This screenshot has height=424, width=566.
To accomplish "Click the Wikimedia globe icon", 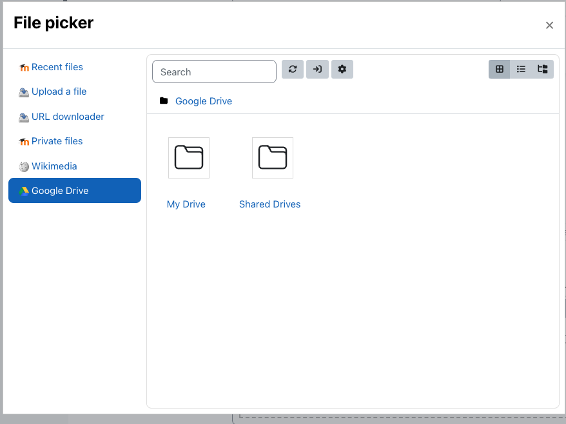I will [x=24, y=167].
